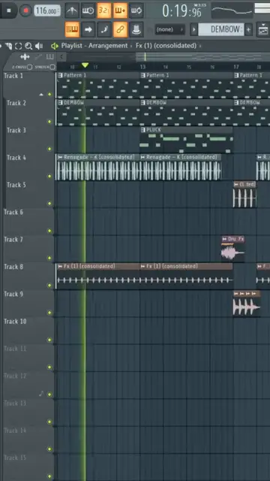Select the PLUCK pattern clip on Track 3
This screenshot has width=270, height=481.
click(186, 140)
